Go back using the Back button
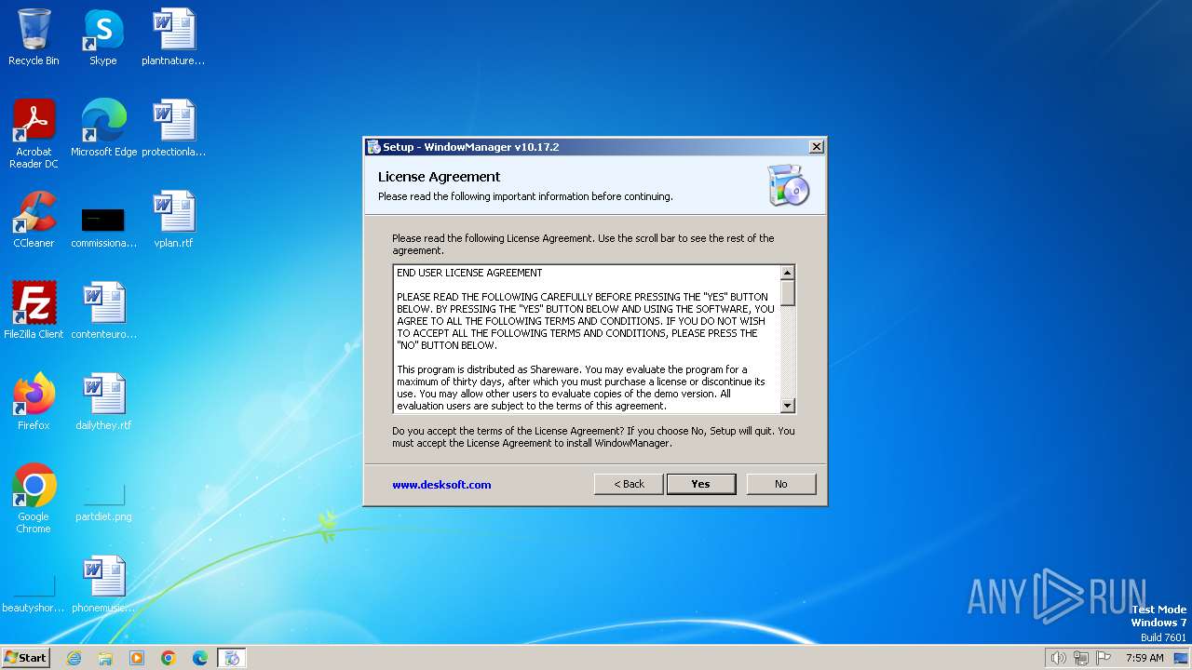Screen dimensions: 1192x670 click(629, 484)
